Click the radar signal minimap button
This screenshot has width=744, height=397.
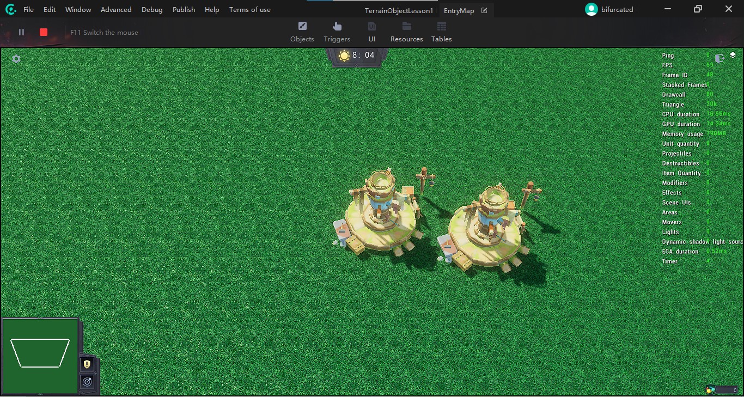click(x=87, y=382)
